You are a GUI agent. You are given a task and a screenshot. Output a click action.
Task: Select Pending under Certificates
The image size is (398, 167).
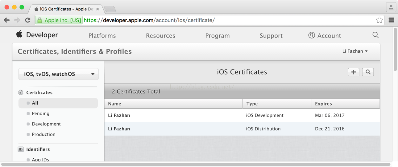click(x=40, y=113)
